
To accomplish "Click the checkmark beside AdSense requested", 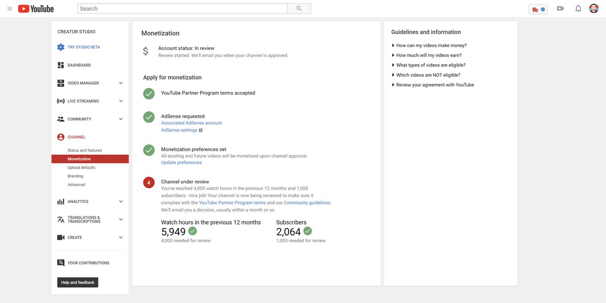I will click(x=148, y=117).
